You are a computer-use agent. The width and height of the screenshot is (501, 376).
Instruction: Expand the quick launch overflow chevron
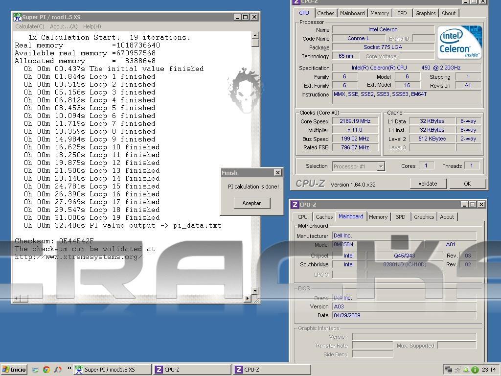point(69,368)
